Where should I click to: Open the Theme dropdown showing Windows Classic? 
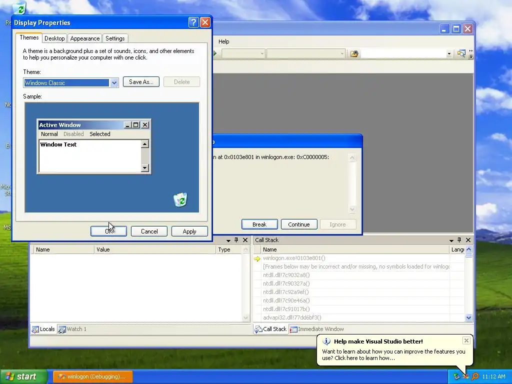pyautogui.click(x=113, y=83)
